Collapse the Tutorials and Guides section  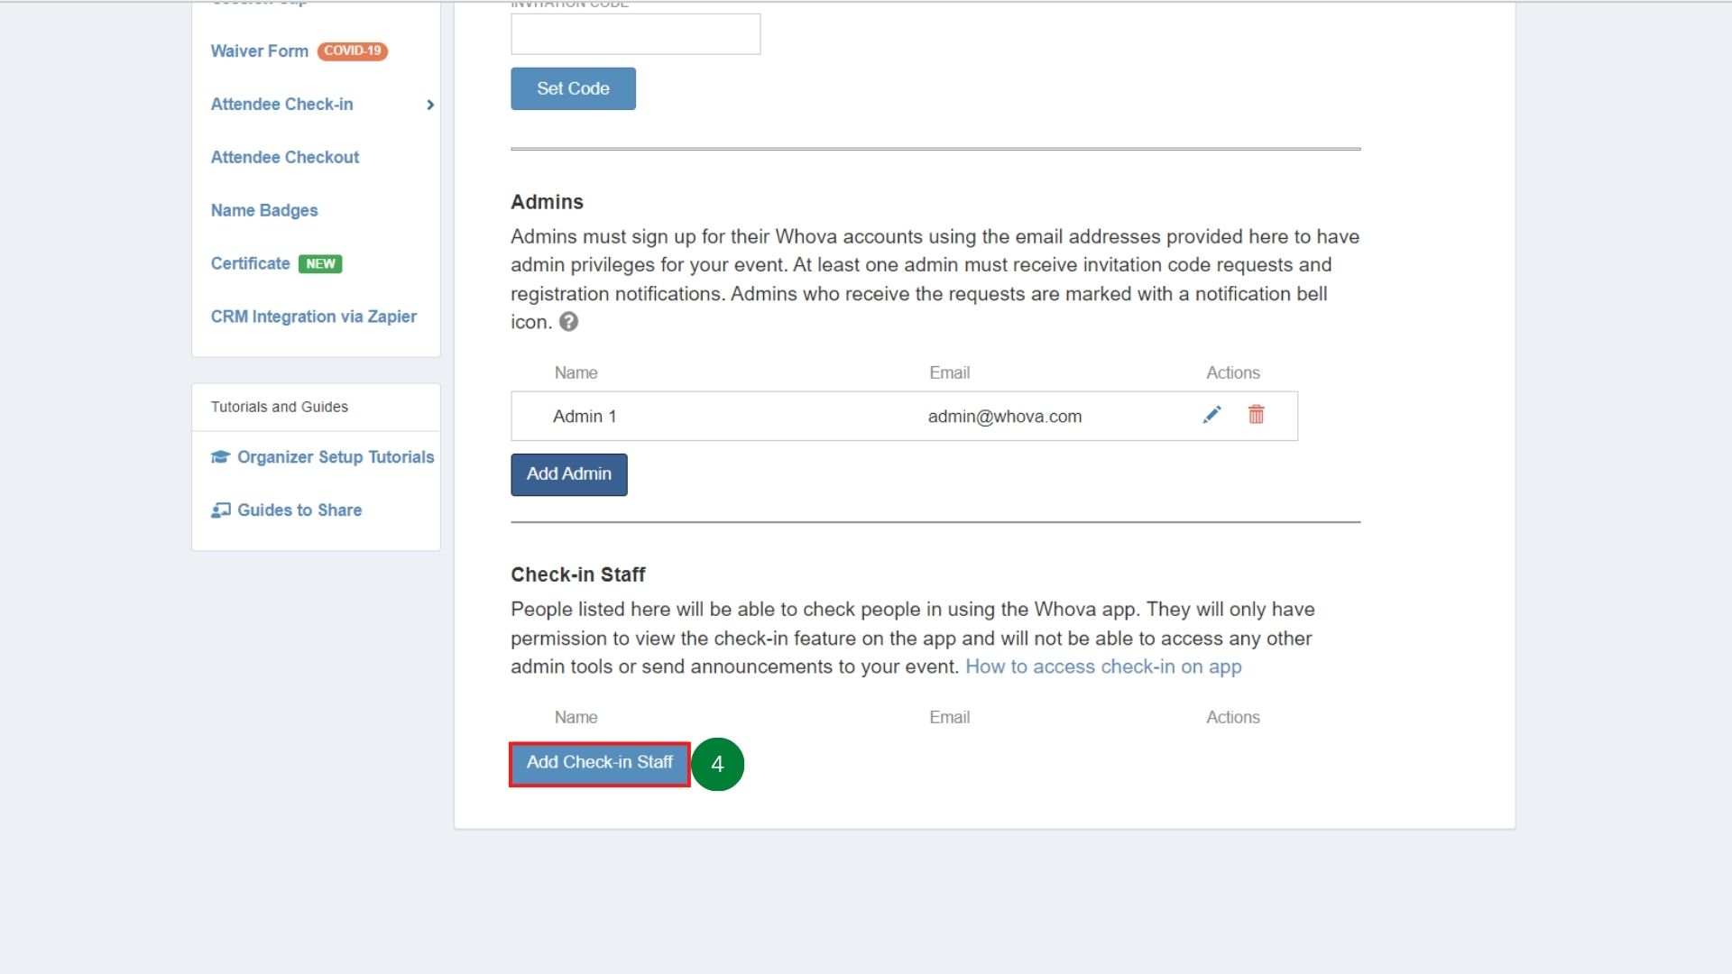[280, 407]
